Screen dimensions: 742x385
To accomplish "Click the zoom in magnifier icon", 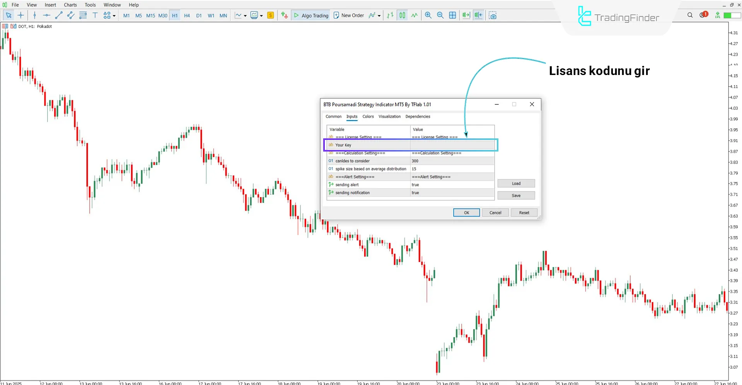I will [428, 15].
